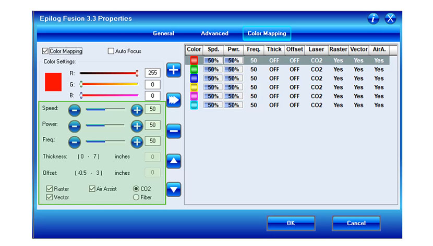Screen dimensions: 433x246
Task: Click the double-arrow apply settings button
Action: pos(173,100)
